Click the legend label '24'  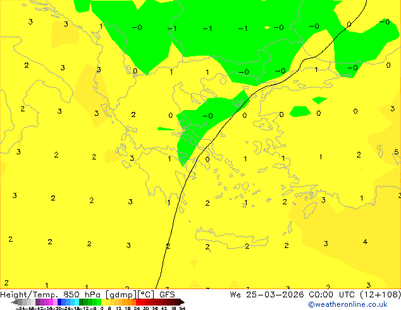click(x=137, y=309)
